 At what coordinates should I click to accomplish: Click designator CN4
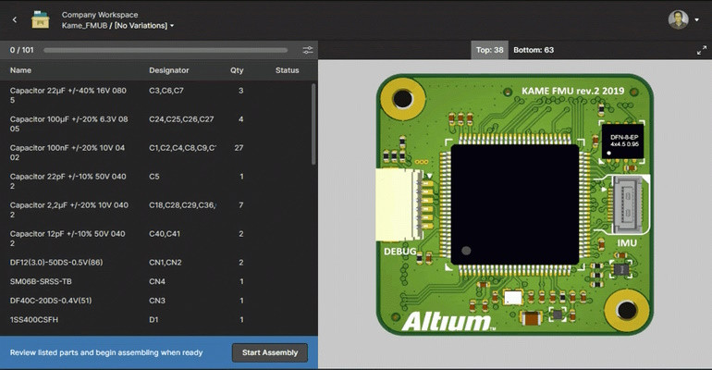pyautogui.click(x=157, y=281)
